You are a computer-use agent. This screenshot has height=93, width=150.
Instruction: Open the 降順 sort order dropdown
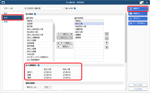(x=48, y=87)
